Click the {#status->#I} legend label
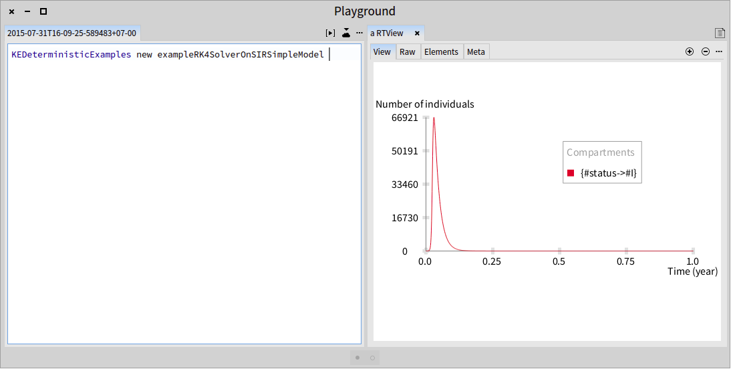This screenshot has width=731, height=369. click(x=609, y=173)
